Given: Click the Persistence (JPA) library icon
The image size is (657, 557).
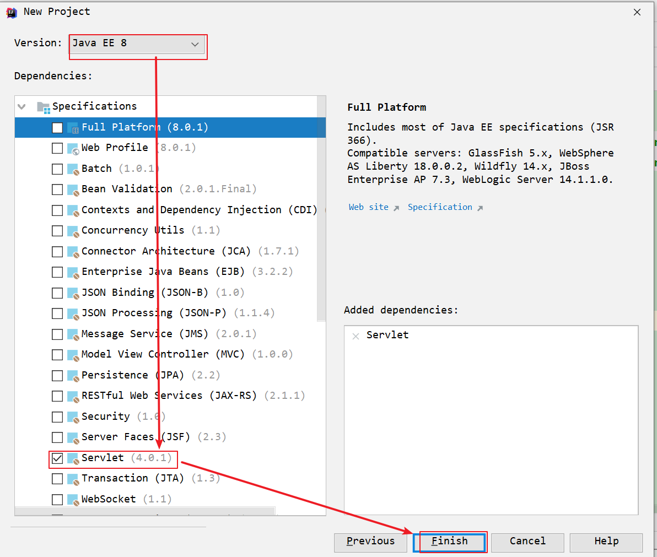Looking at the screenshot, I should coord(73,376).
